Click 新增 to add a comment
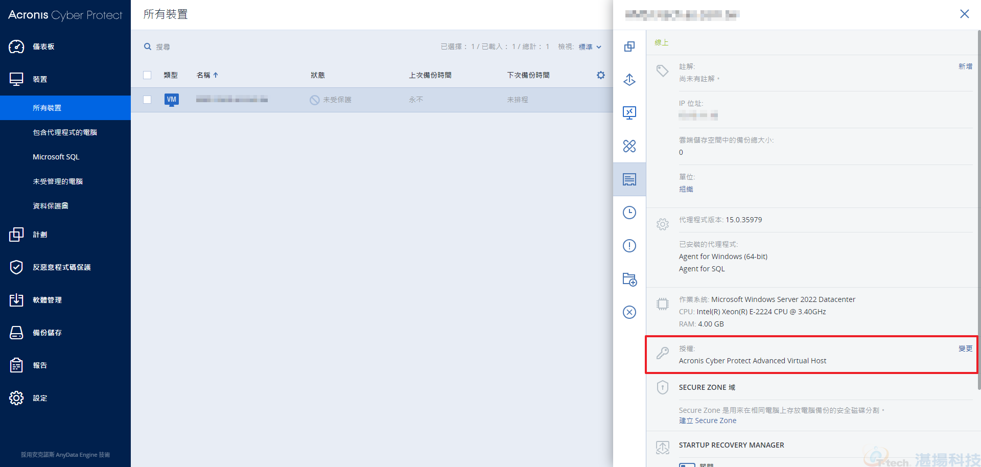 (x=965, y=66)
